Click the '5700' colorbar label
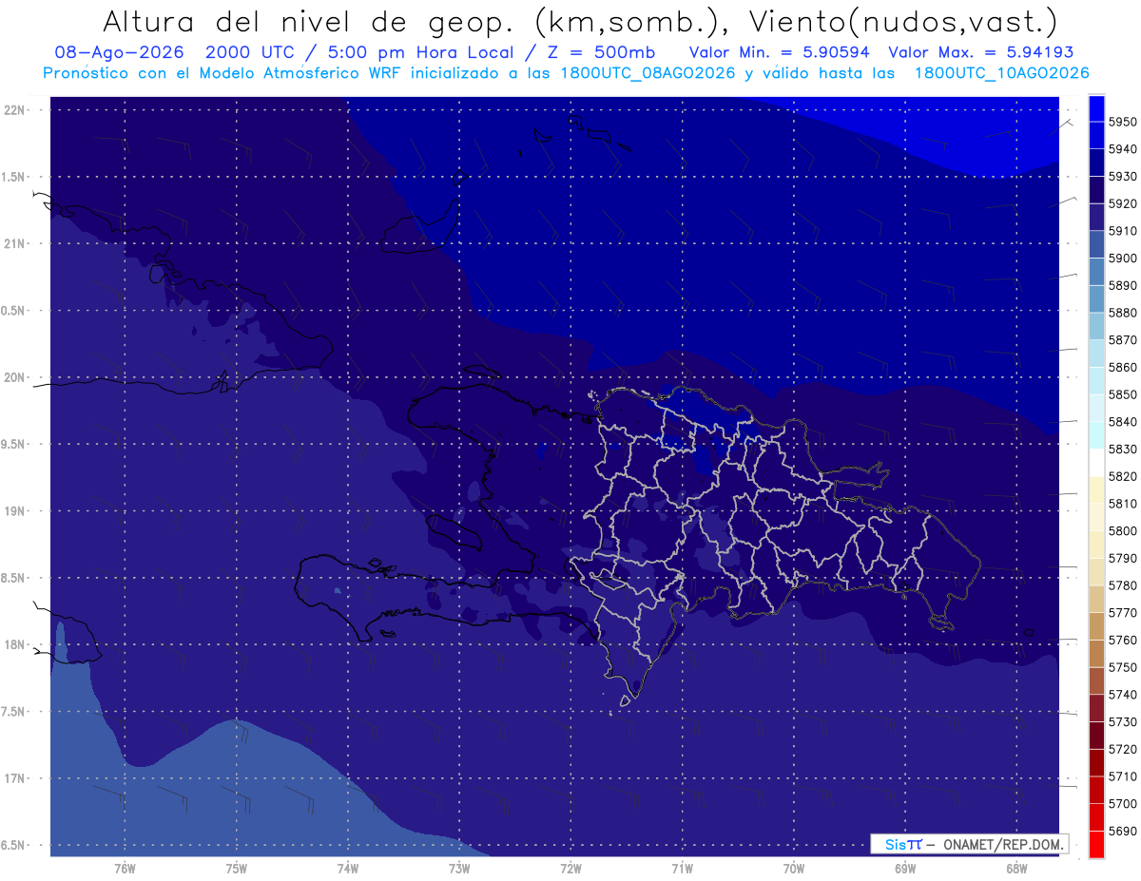 pos(1123,804)
